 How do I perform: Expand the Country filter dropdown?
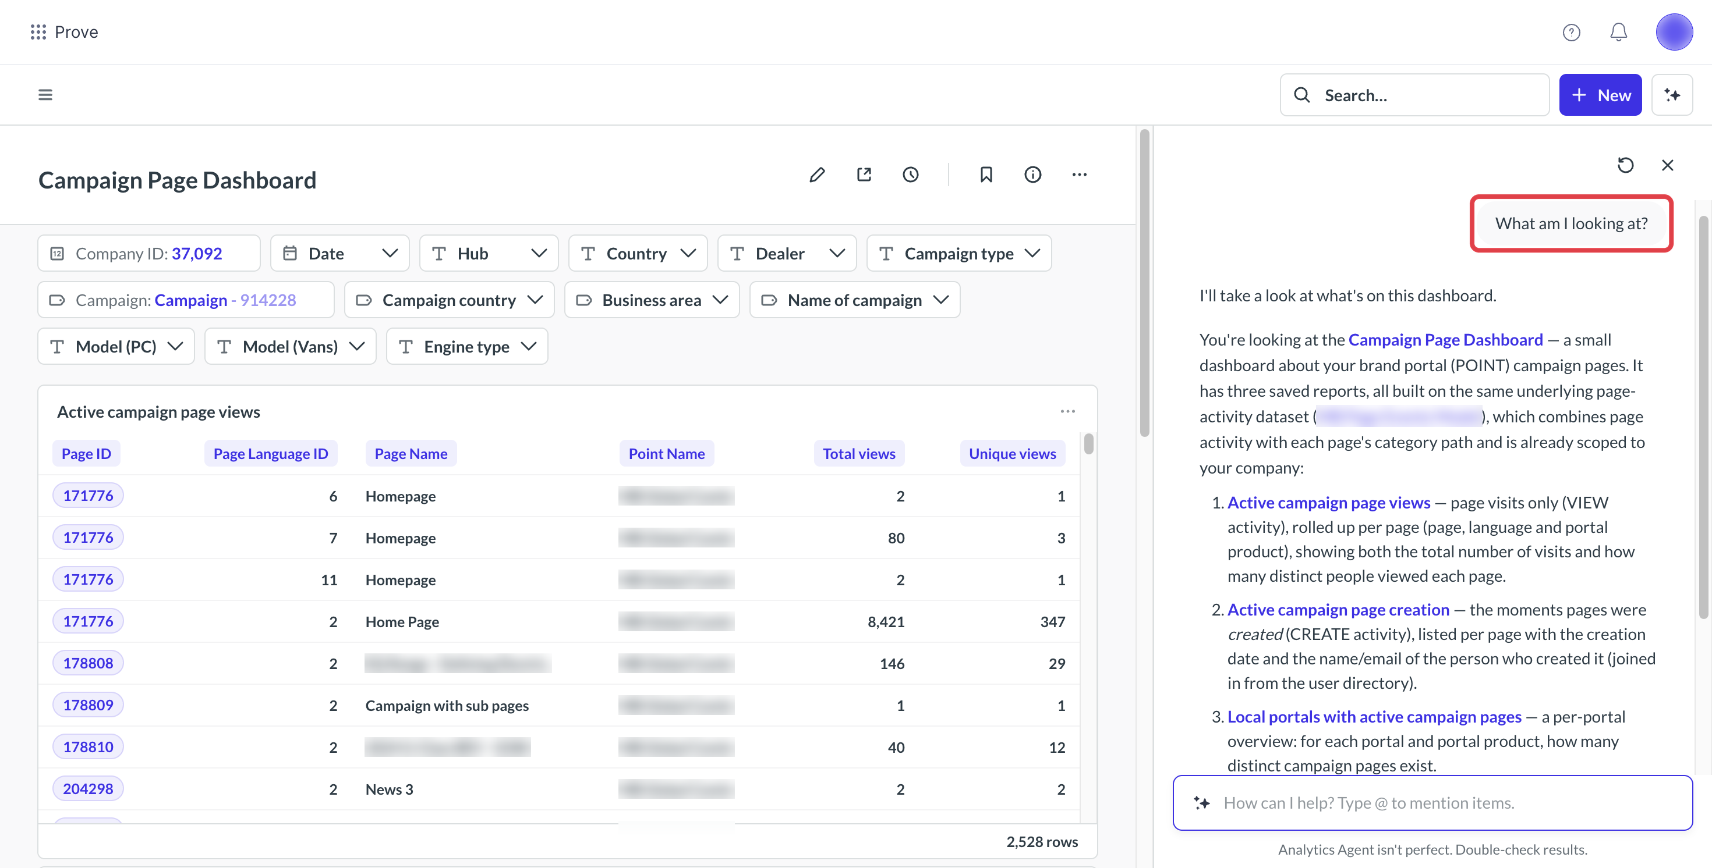click(638, 253)
